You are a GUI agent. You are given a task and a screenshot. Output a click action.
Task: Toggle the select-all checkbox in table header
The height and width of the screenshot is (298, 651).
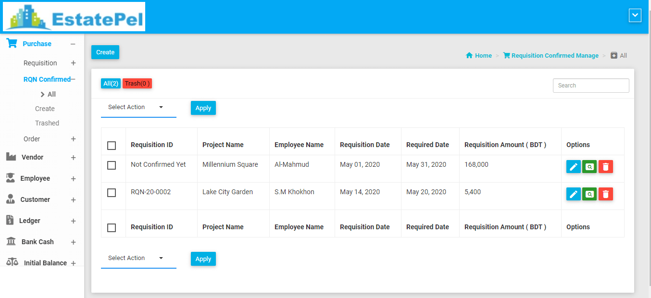pyautogui.click(x=112, y=145)
